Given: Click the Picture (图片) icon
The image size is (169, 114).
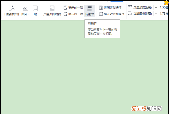Looking at the screenshot, I should [x=25, y=8].
